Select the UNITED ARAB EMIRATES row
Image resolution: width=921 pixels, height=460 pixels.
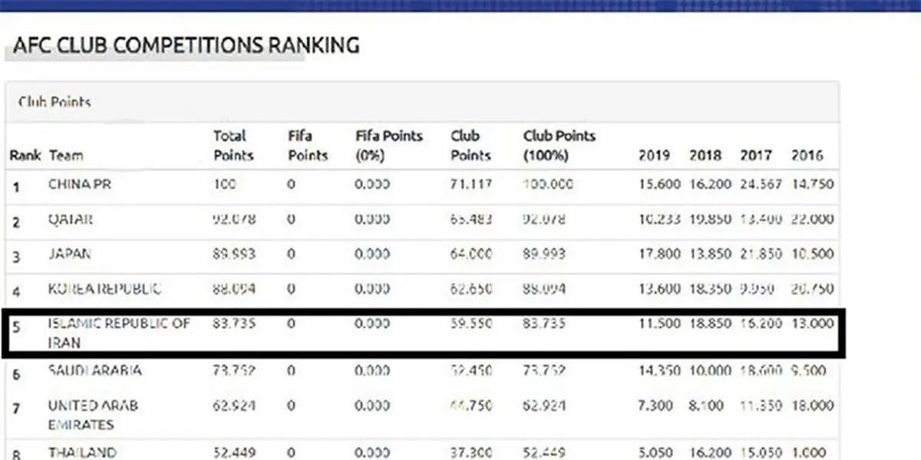click(422, 414)
